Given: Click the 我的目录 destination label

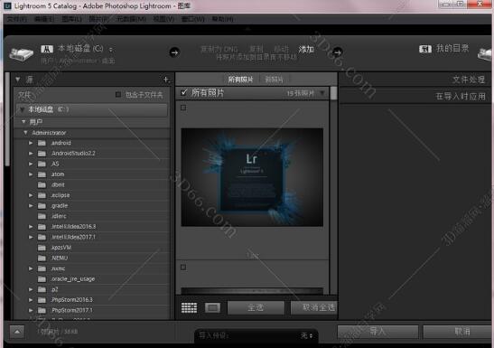Looking at the screenshot, I should coord(452,48).
